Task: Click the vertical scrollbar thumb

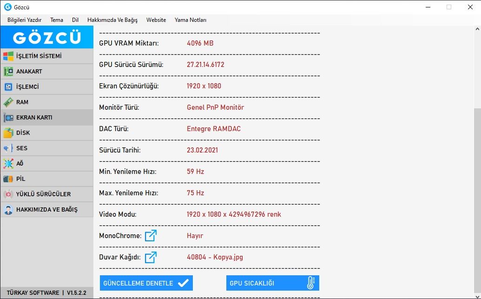Action: pos(477,201)
